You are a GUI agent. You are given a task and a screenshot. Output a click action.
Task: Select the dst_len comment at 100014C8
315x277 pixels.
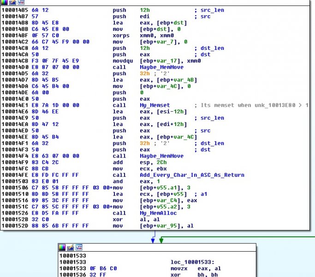[x=212, y=48]
